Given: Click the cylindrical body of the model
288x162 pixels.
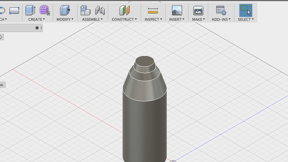Looking at the screenshot, I should (145, 128).
